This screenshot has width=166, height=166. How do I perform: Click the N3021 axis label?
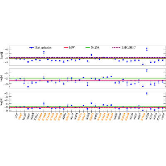coord(67,116)
